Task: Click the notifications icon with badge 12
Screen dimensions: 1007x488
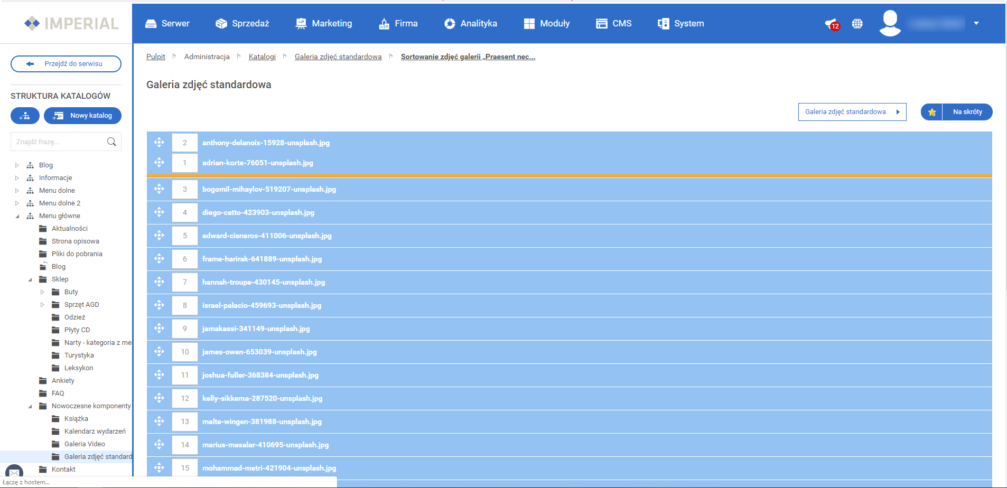Action: point(831,24)
